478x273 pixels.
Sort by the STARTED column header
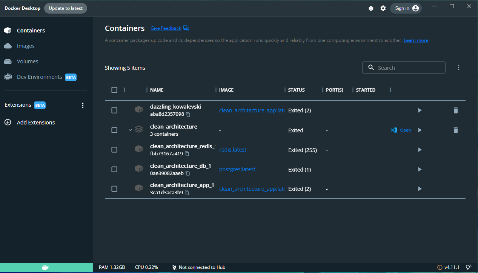[x=366, y=90]
